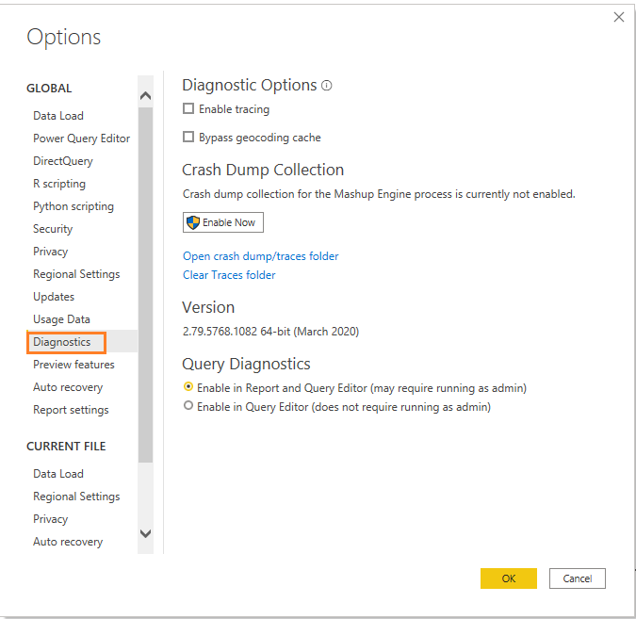Close the Options dialog with the X

pos(618,17)
